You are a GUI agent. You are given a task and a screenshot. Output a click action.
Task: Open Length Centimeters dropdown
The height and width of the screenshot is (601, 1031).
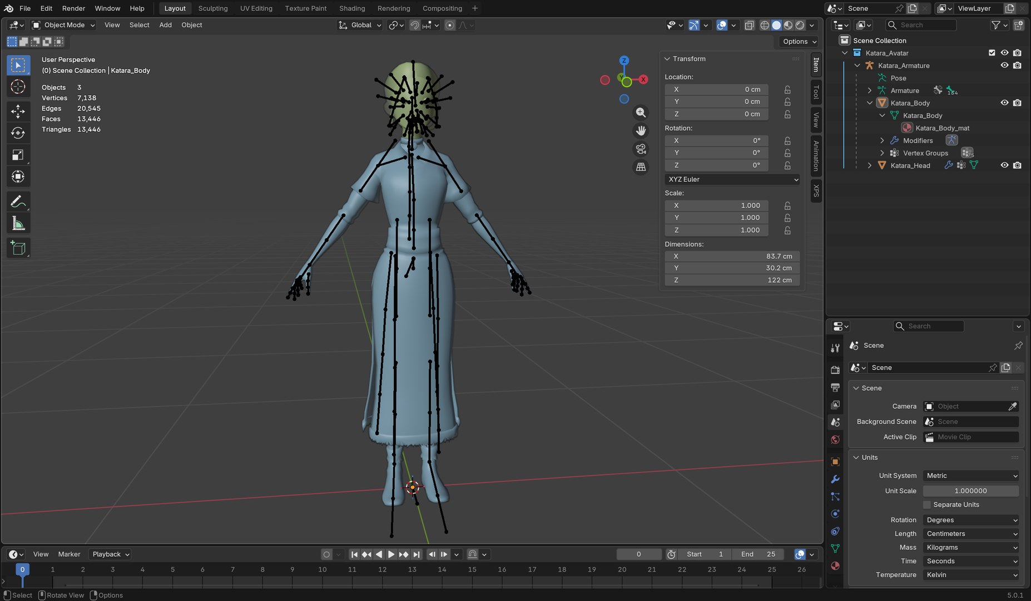(971, 534)
